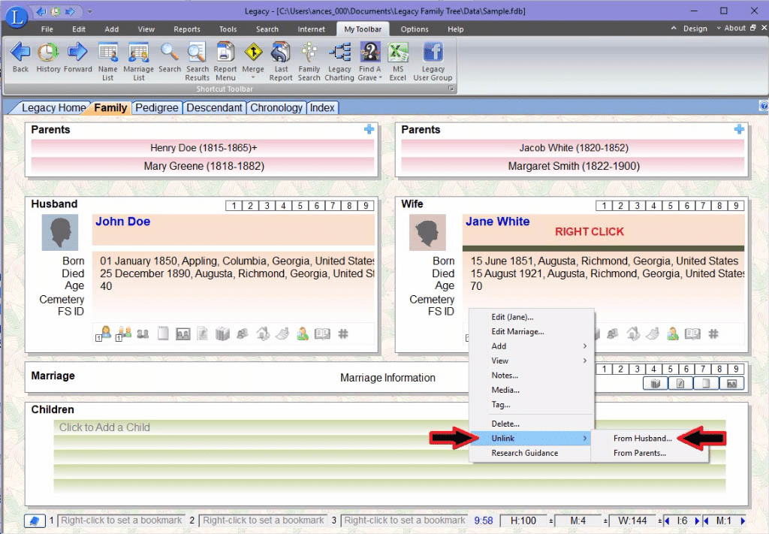Image resolution: width=769 pixels, height=534 pixels.
Task: Click the house icon in the Husband panel
Action: pyautogui.click(x=264, y=334)
